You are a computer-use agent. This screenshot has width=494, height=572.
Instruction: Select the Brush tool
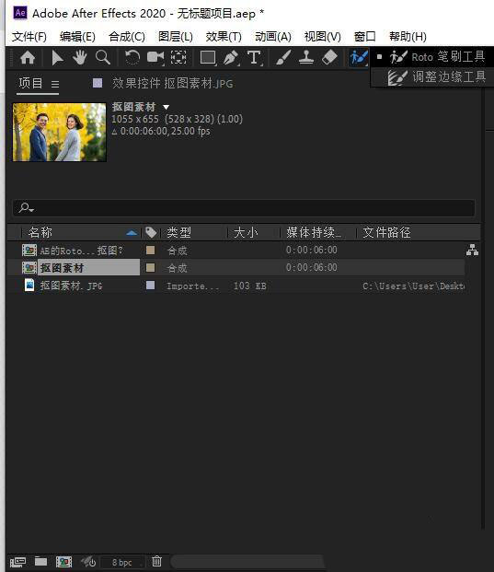pyautogui.click(x=283, y=58)
